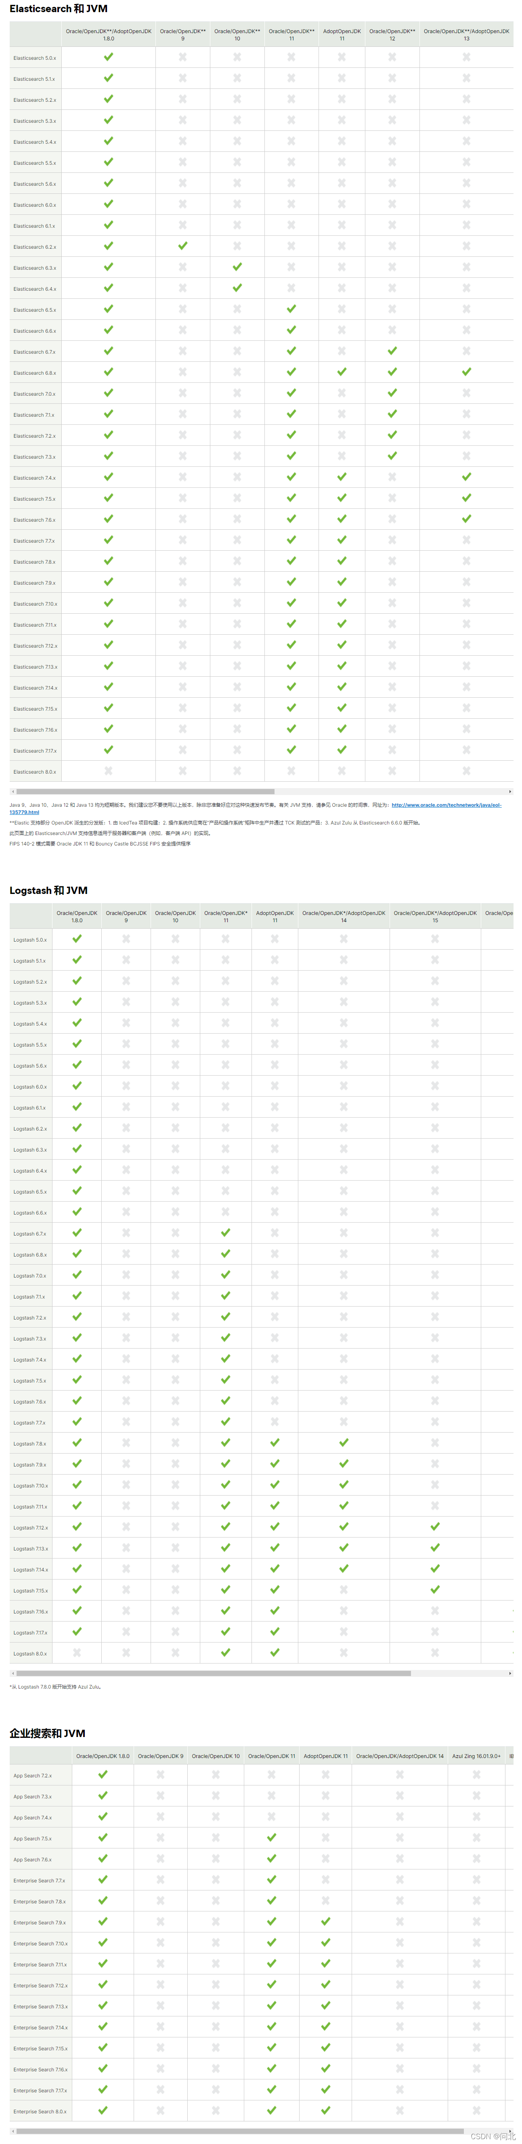
Task: Click enterprise table header 'Oracle/OpenJDK 1.8.0'
Action: point(103,1756)
